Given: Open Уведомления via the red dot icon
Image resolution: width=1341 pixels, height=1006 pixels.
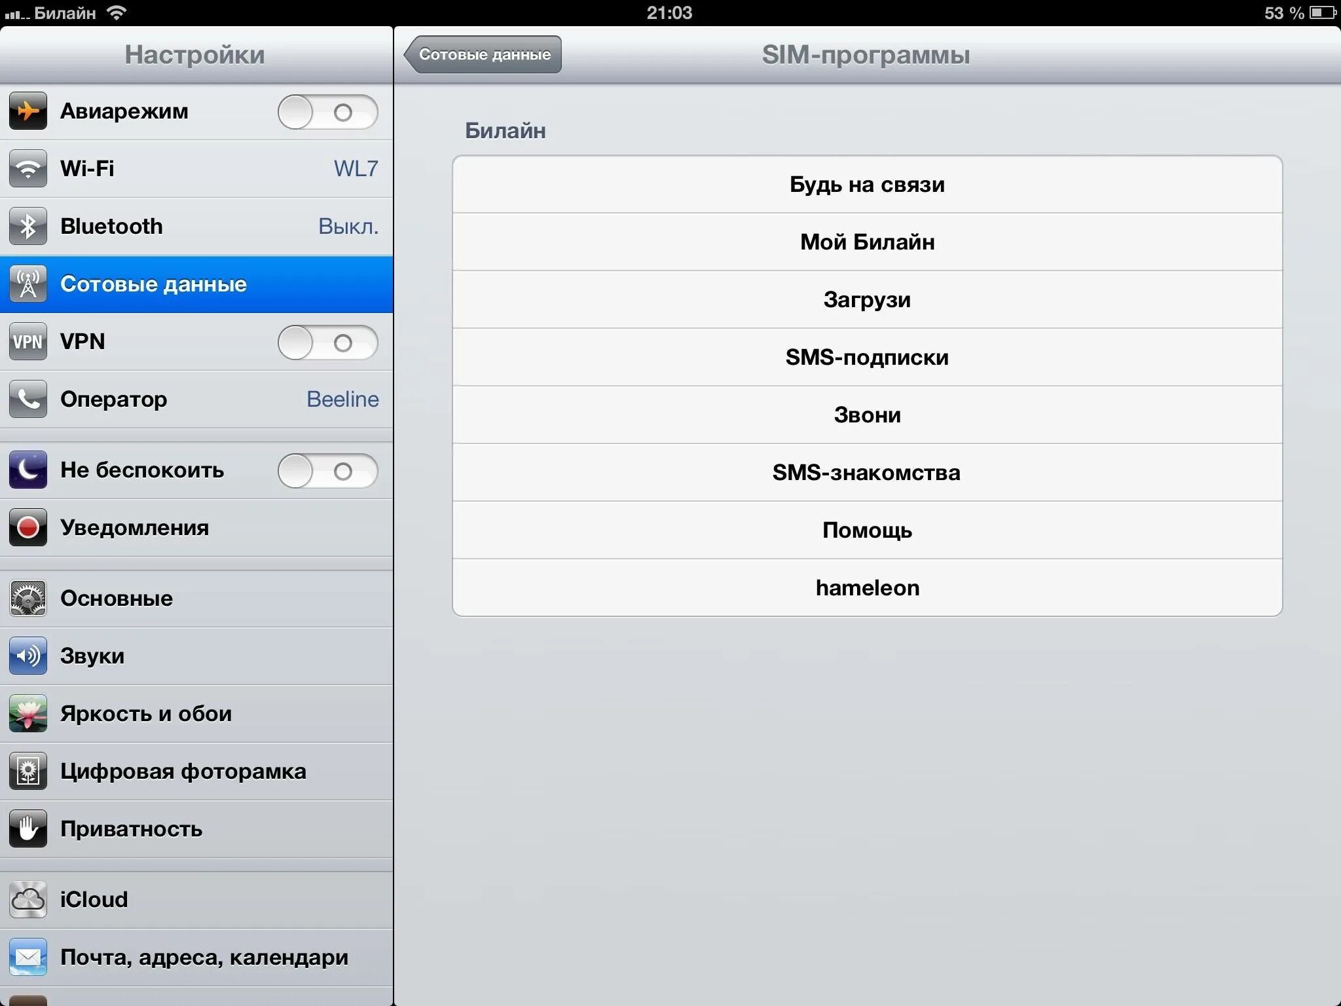Looking at the screenshot, I should [x=28, y=527].
